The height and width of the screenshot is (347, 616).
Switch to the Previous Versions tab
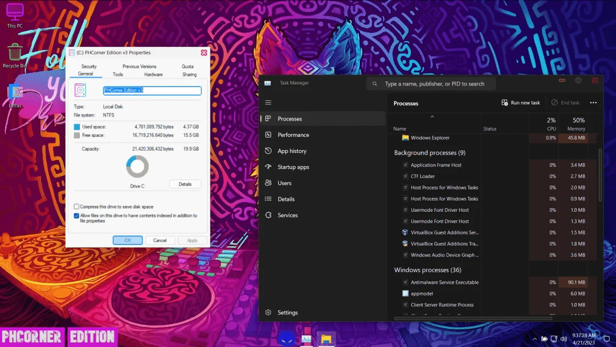click(x=139, y=66)
